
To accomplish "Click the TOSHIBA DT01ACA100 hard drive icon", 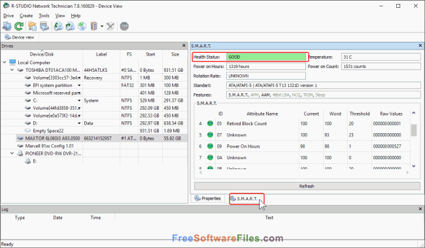I will tap(20, 70).
